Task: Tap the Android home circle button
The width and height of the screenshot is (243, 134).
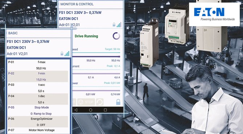Action: (x=91, y=110)
